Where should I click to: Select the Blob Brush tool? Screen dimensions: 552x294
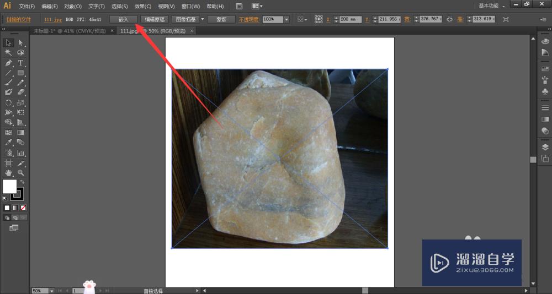pos(8,92)
